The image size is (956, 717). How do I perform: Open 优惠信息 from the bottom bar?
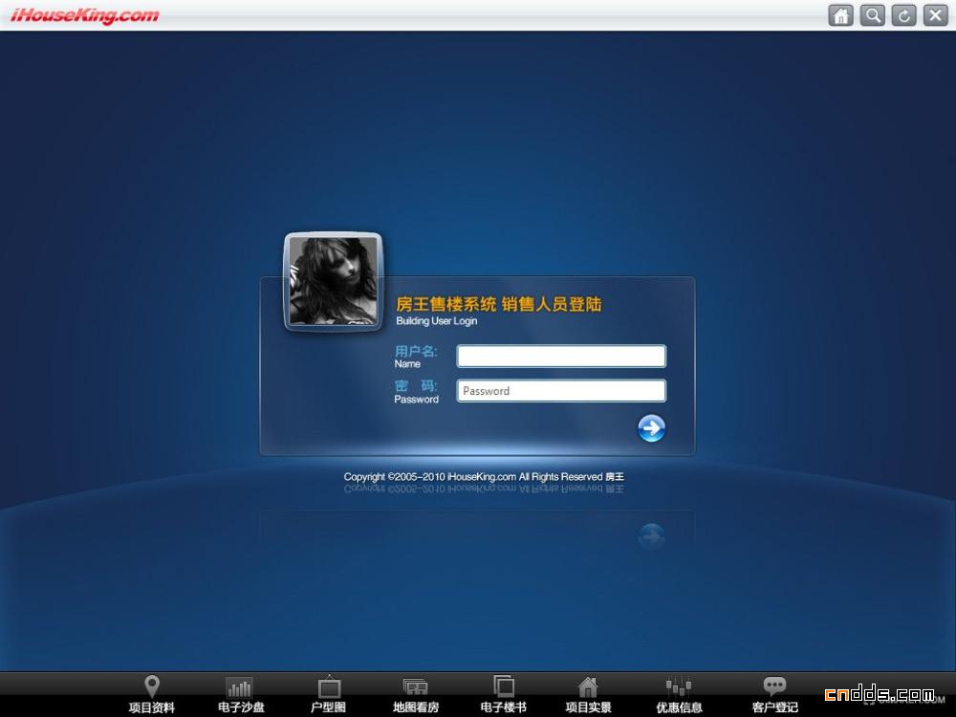pyautogui.click(x=679, y=695)
